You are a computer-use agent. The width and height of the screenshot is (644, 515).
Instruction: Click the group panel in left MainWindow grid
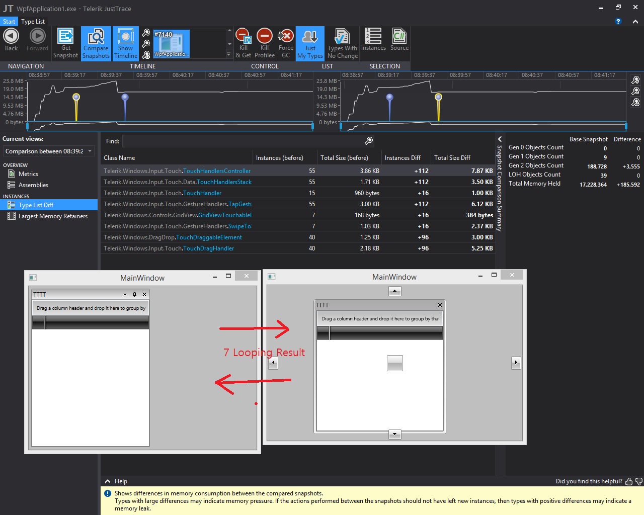[x=91, y=308]
